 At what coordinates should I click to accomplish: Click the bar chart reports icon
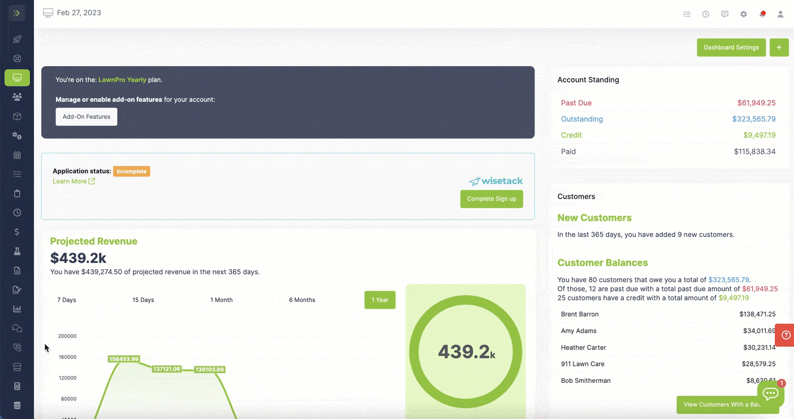pyautogui.click(x=17, y=309)
